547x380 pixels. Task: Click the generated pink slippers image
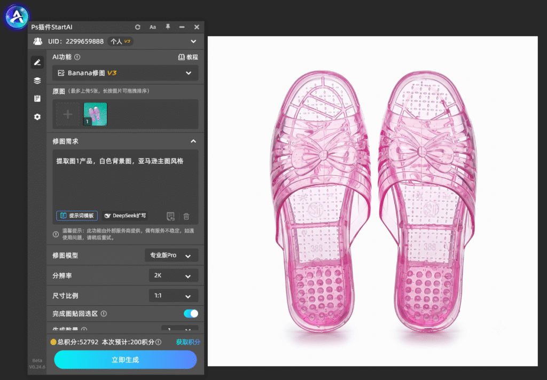tap(372, 201)
